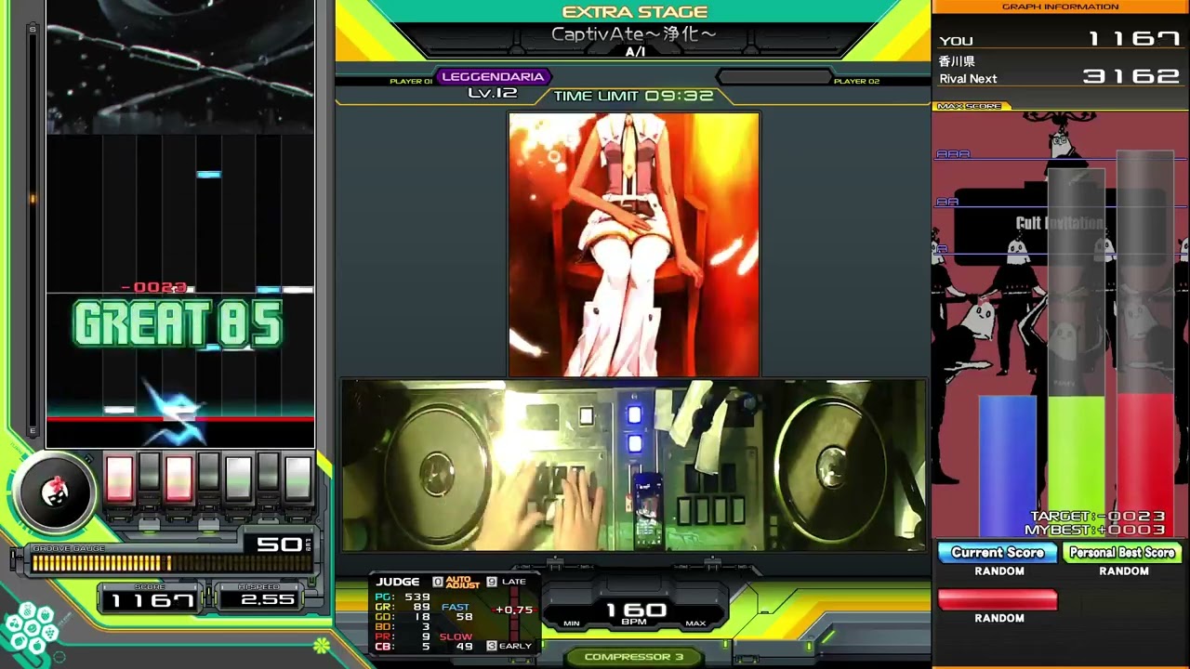Click the empty Player 02 name plate
Screen dimensions: 1190x669
[x=773, y=77]
